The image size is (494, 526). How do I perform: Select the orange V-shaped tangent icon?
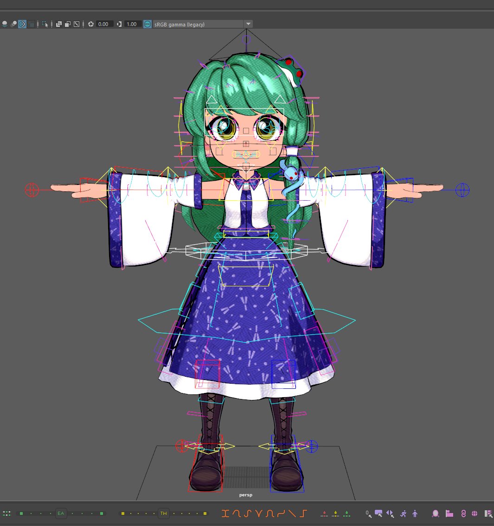[258, 513]
